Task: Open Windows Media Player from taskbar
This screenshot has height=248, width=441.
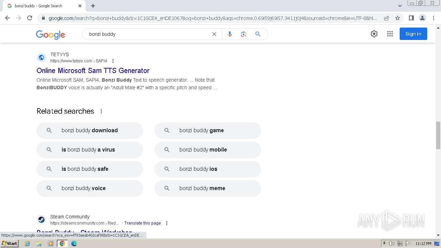Action: pos(51,244)
